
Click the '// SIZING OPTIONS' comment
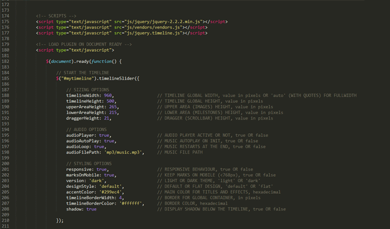(x=87, y=90)
